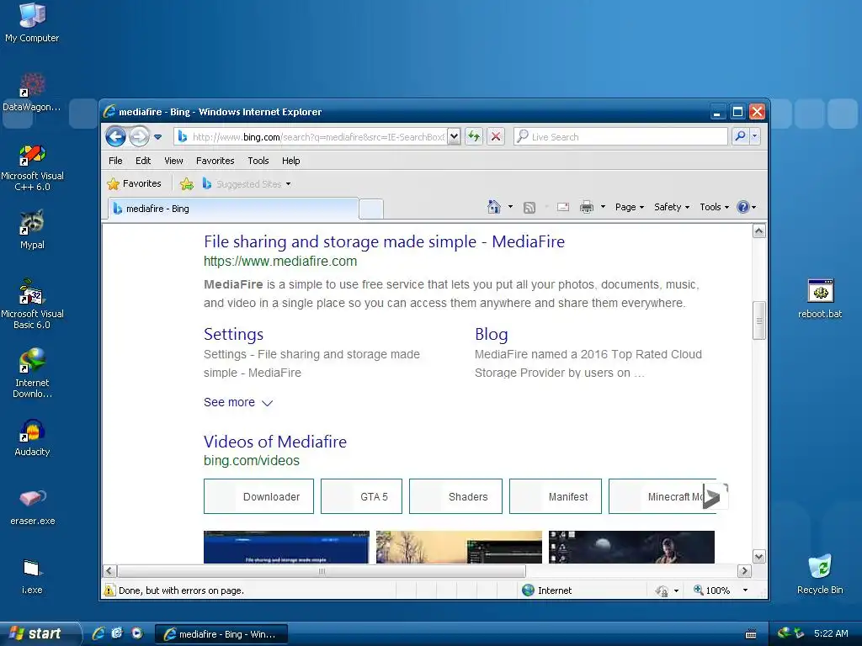The width and height of the screenshot is (862, 646).
Task: Open the first MediaFire video thumbnail
Action: point(286,547)
